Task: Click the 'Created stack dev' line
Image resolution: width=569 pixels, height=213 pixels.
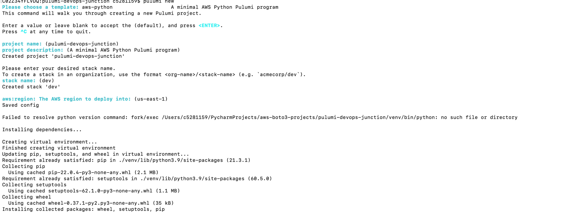Action: [31, 87]
